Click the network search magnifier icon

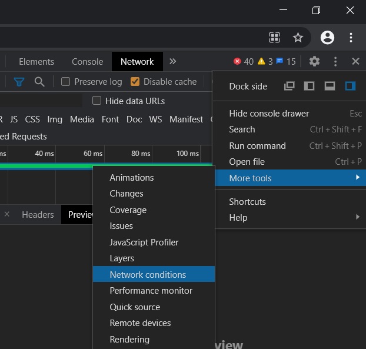pyautogui.click(x=39, y=82)
